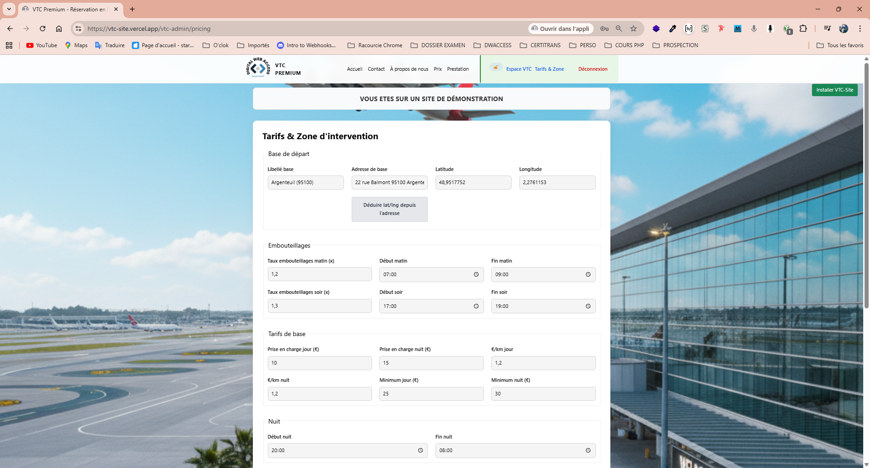
Task: Open the DOSSIER EXAMEN bookmark folder
Action: [x=438, y=45]
